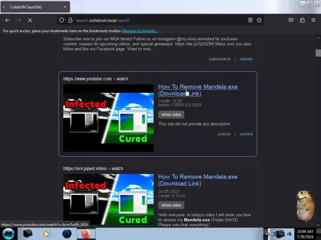The width and height of the screenshot is (321, 240).
Task: Open the volume icon in the system tray
Action: coord(289,234)
